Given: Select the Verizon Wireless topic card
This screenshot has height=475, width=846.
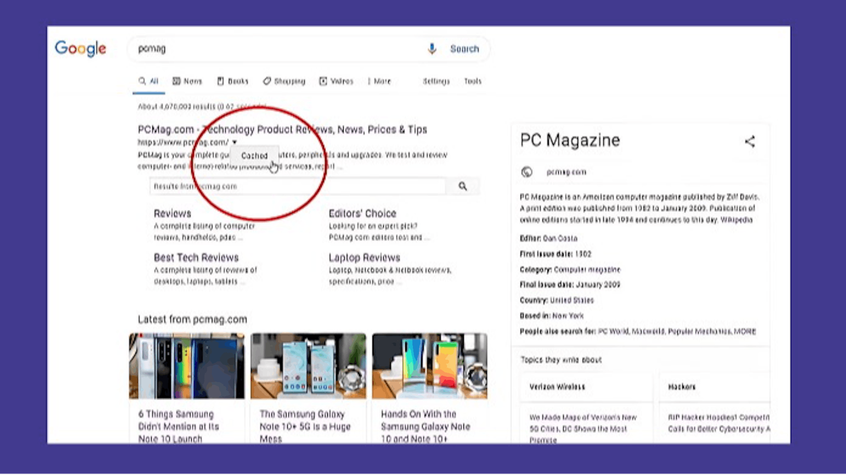Looking at the screenshot, I should click(x=586, y=387).
